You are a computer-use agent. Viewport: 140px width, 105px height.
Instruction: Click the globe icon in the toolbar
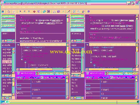[44, 12]
